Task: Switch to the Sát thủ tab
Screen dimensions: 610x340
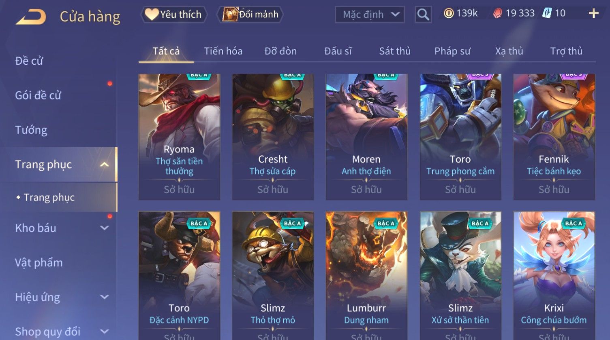Action: pos(395,51)
